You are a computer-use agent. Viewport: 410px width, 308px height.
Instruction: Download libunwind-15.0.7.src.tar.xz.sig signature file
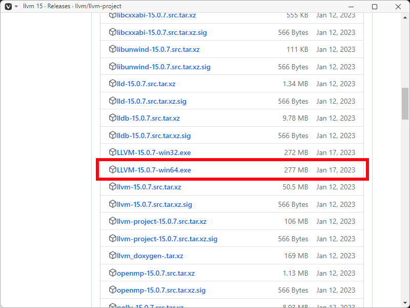coord(163,67)
